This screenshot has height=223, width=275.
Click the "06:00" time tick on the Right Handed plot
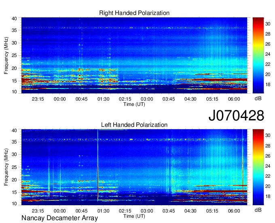tap(234, 99)
